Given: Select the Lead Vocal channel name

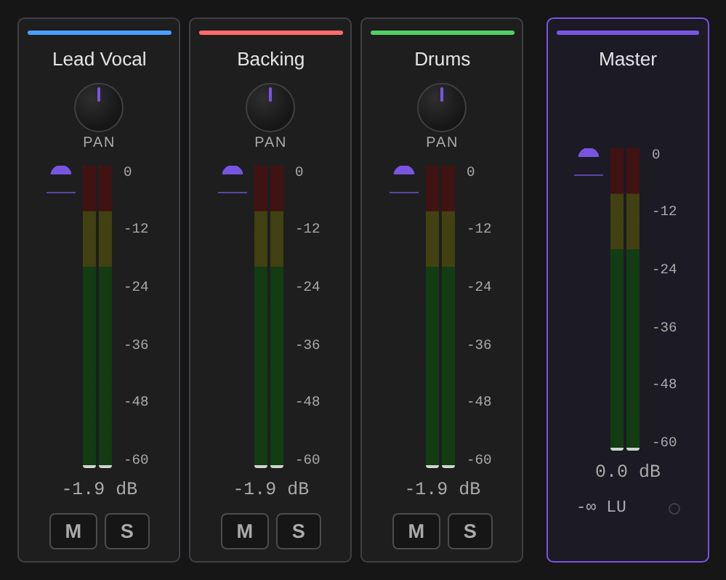Looking at the screenshot, I should point(99,60).
